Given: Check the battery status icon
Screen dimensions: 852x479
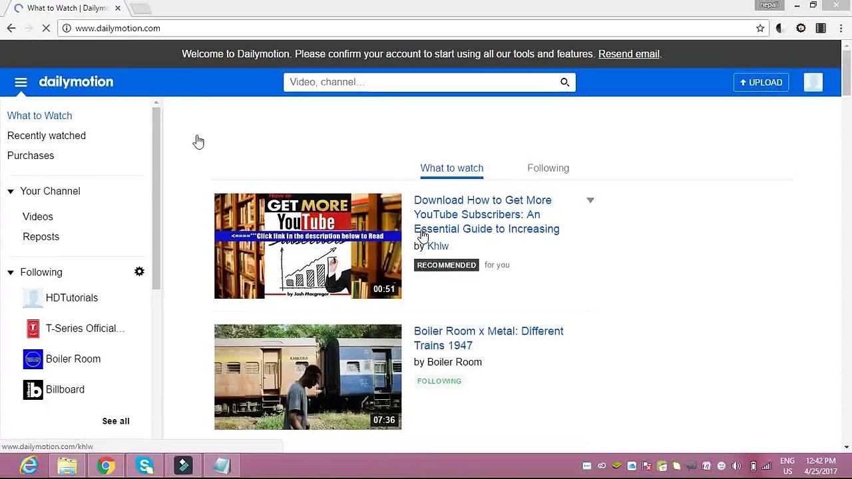Looking at the screenshot, I should coord(753,466).
